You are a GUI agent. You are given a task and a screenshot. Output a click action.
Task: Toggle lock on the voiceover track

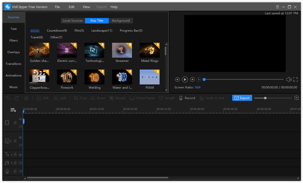point(15,171)
